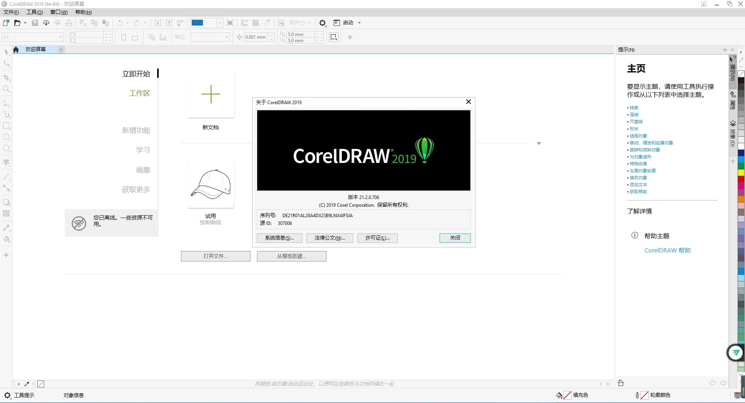Click 从模板新建... button
Viewport: 745px width, 403px height.
(x=292, y=256)
